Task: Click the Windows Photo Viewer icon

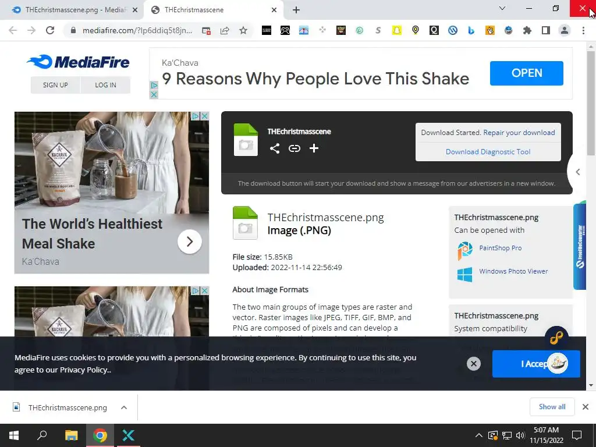Action: pyautogui.click(x=465, y=274)
